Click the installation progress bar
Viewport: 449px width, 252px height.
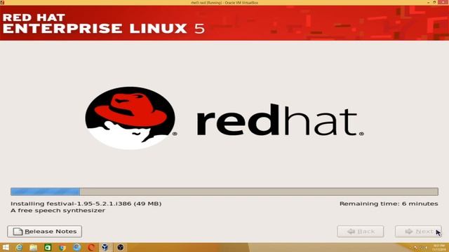point(224,191)
